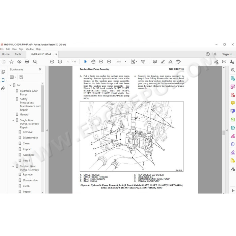This screenshot has height=236, width=236.
Task: Expand the right tools pane
Action: (x=233, y=191)
